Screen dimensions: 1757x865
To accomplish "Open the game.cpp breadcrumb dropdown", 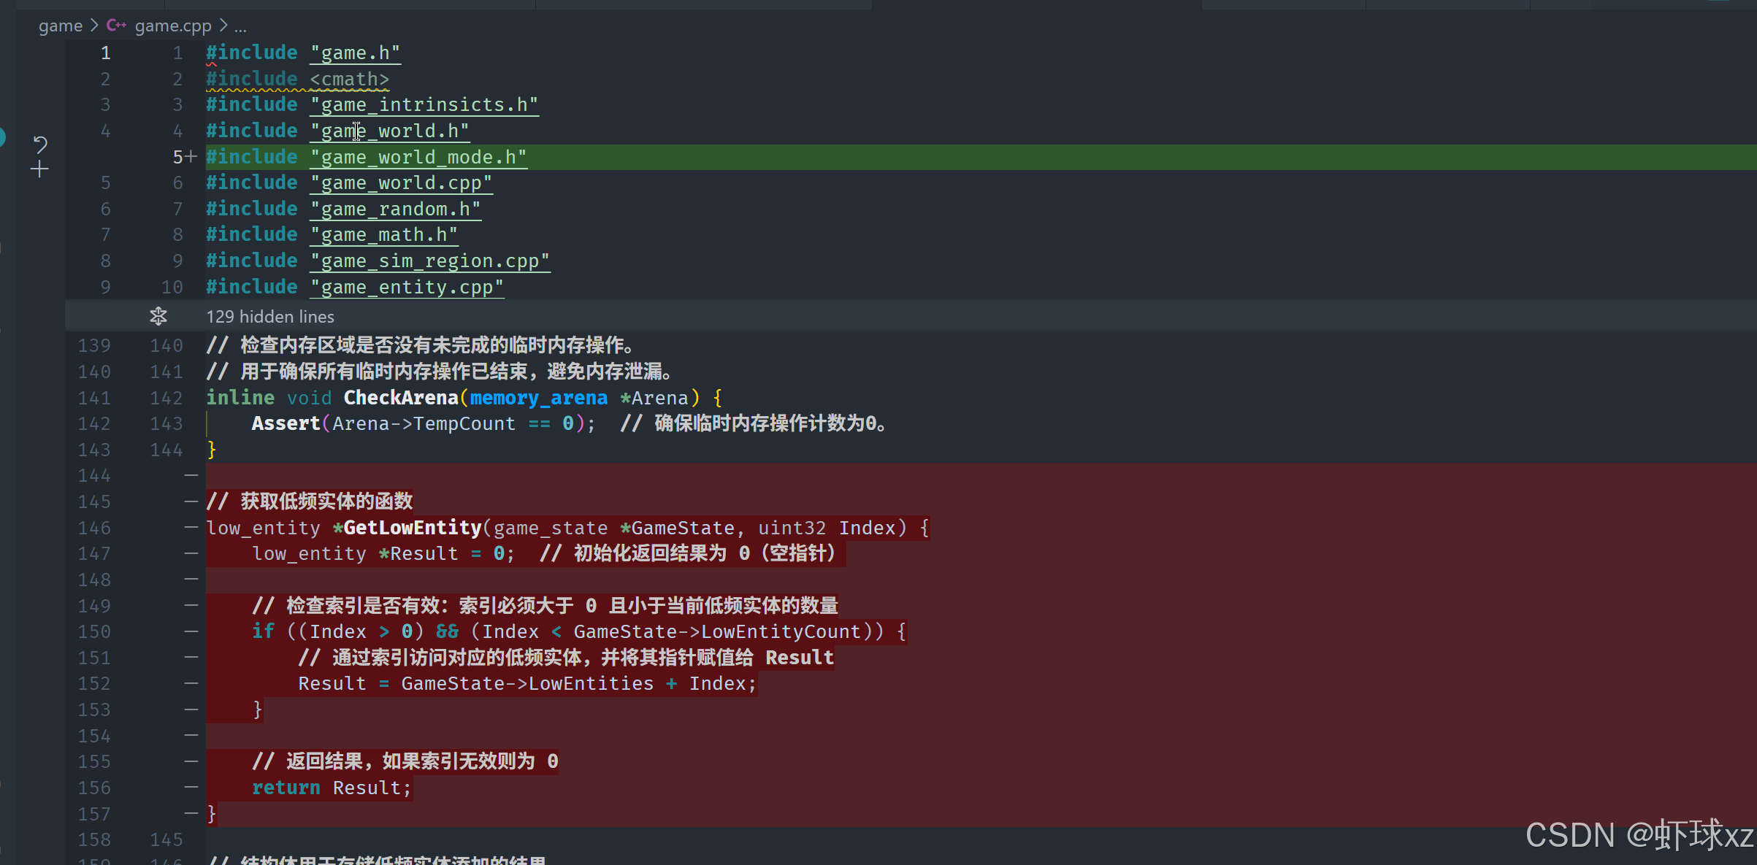I will coord(172,26).
